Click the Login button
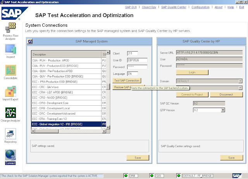 (x=192, y=72)
